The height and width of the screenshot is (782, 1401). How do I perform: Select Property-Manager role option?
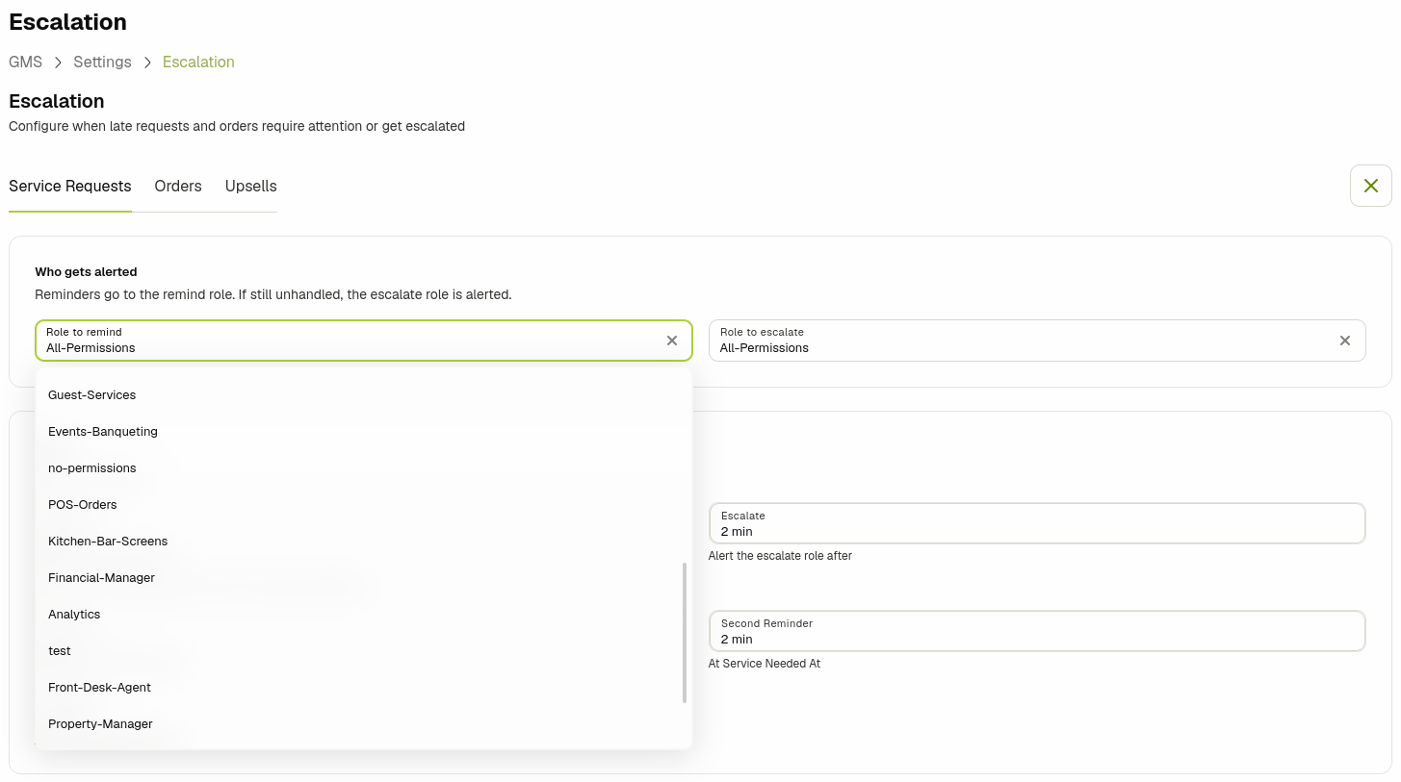pyautogui.click(x=364, y=724)
